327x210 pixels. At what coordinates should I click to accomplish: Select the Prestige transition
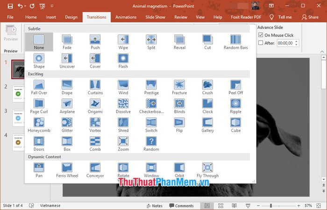(x=151, y=87)
